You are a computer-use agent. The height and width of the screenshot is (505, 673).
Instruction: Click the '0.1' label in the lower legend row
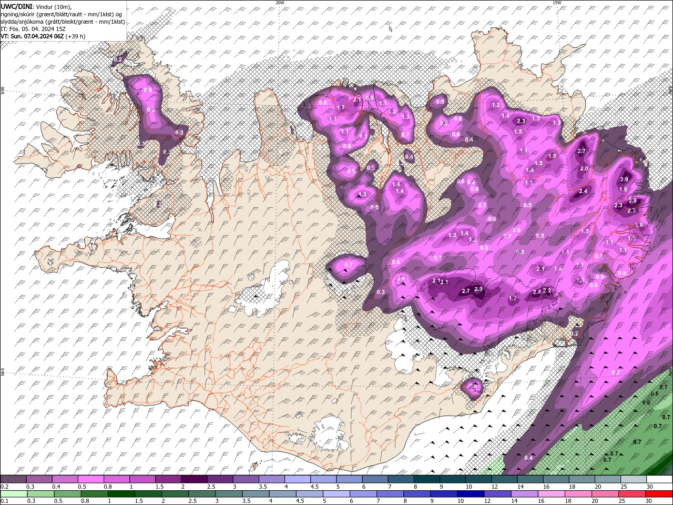[x=4, y=501]
